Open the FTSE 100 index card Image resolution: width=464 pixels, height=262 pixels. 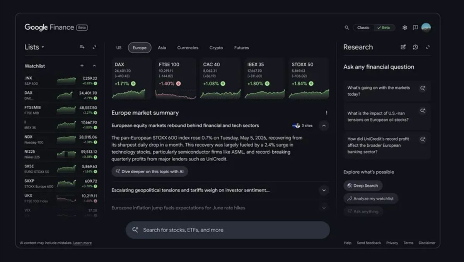176,79
